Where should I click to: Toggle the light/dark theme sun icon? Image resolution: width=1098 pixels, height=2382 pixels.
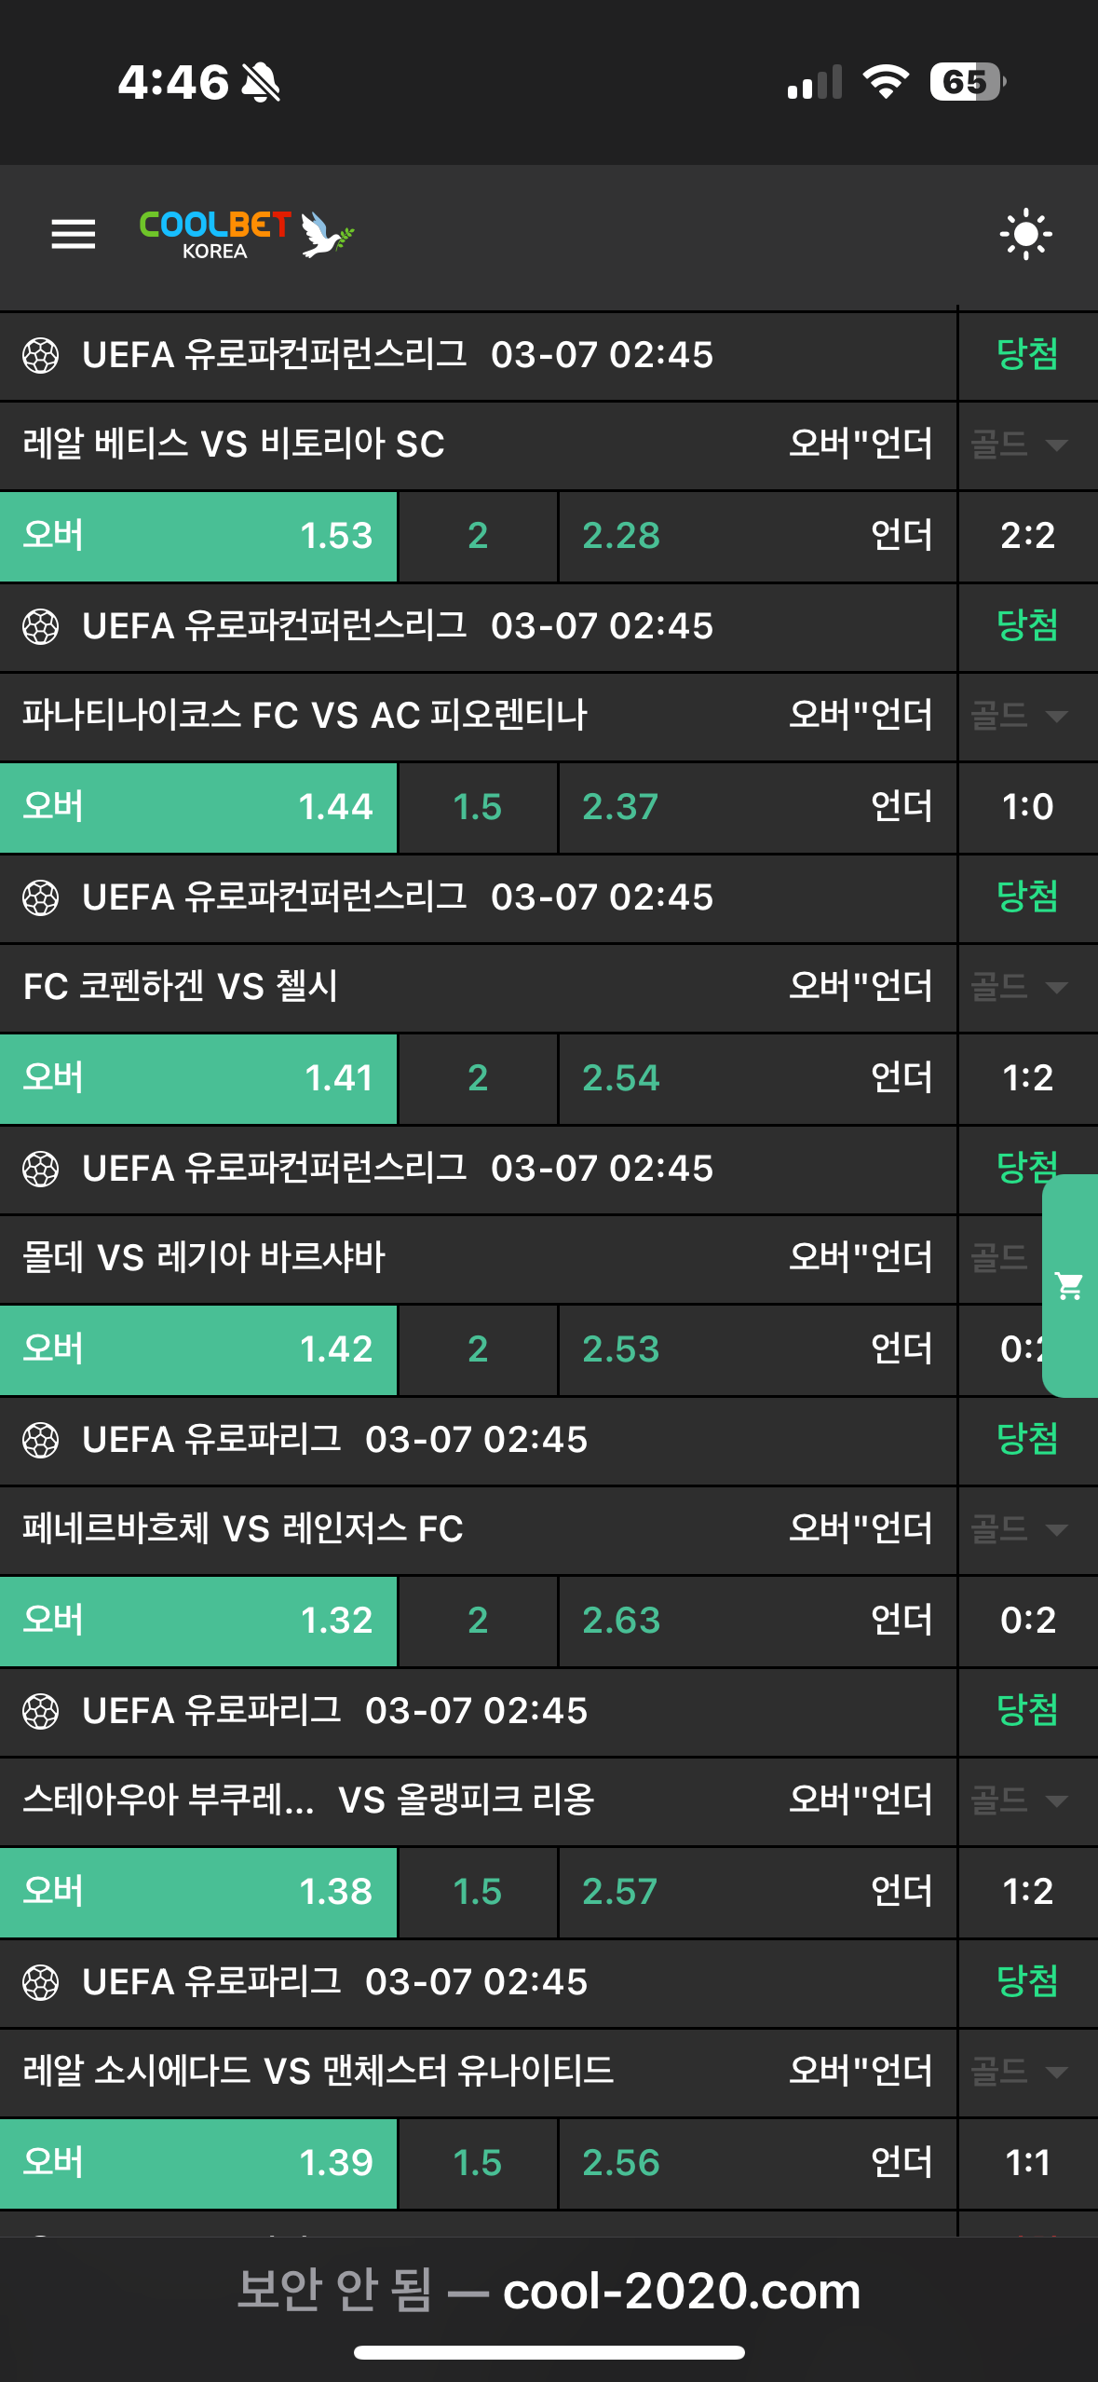[x=1025, y=234]
